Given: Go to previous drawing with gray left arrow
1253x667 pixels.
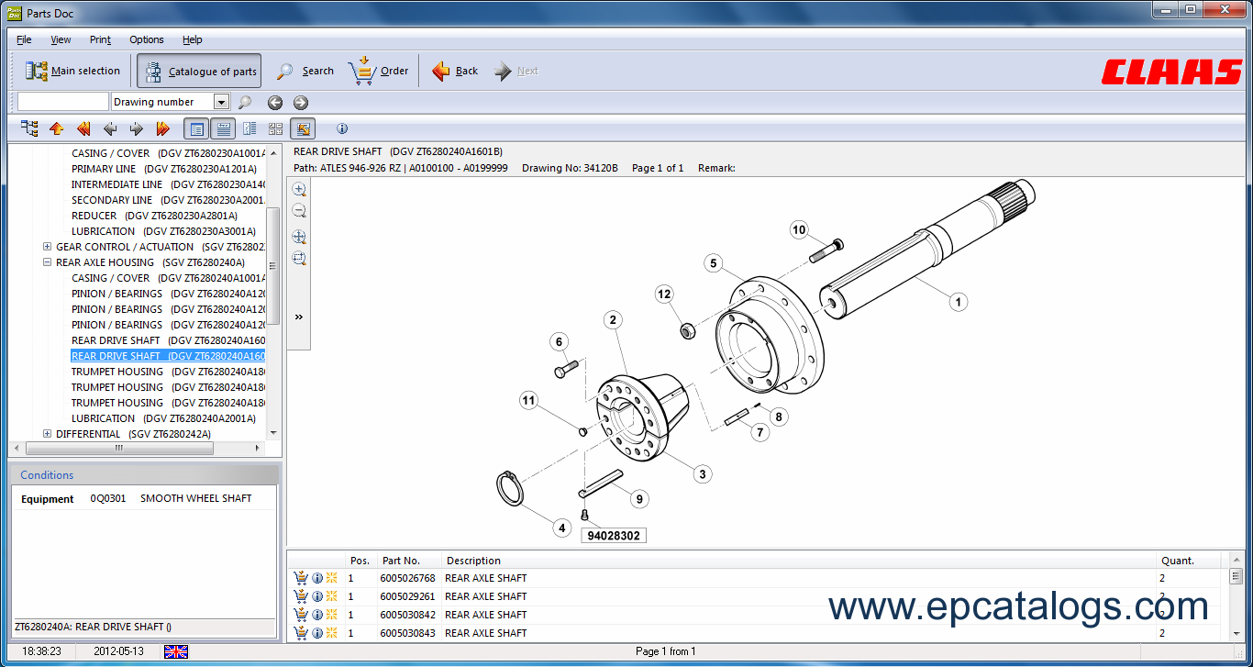Looking at the screenshot, I should [x=110, y=128].
